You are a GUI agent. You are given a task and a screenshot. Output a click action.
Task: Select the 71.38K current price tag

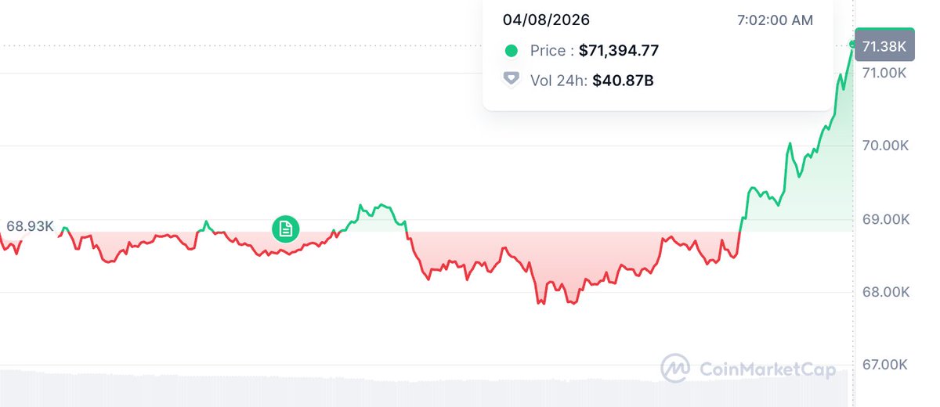click(x=884, y=47)
